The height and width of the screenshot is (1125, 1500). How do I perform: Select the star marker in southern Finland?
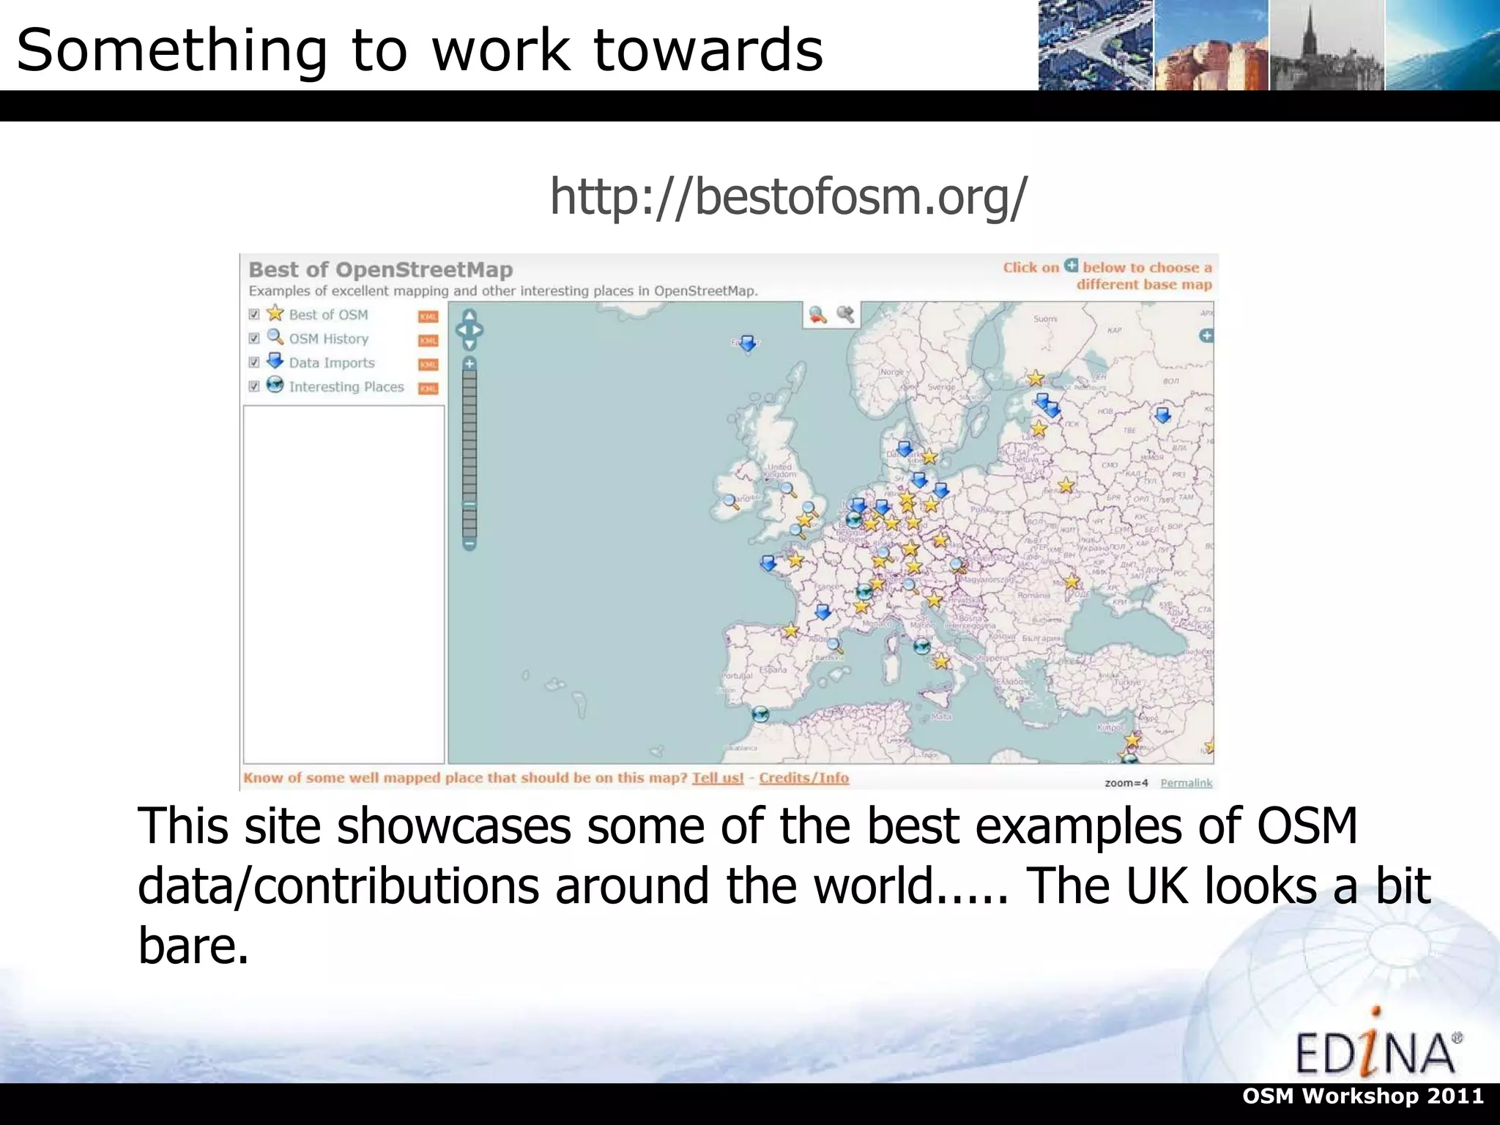point(1035,378)
